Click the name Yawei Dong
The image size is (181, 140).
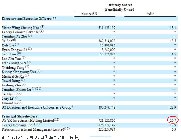coord(11,81)
